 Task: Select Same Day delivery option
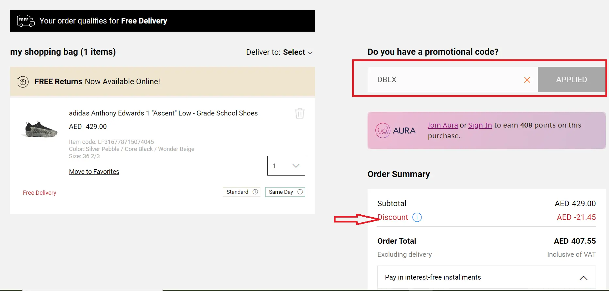(x=281, y=192)
